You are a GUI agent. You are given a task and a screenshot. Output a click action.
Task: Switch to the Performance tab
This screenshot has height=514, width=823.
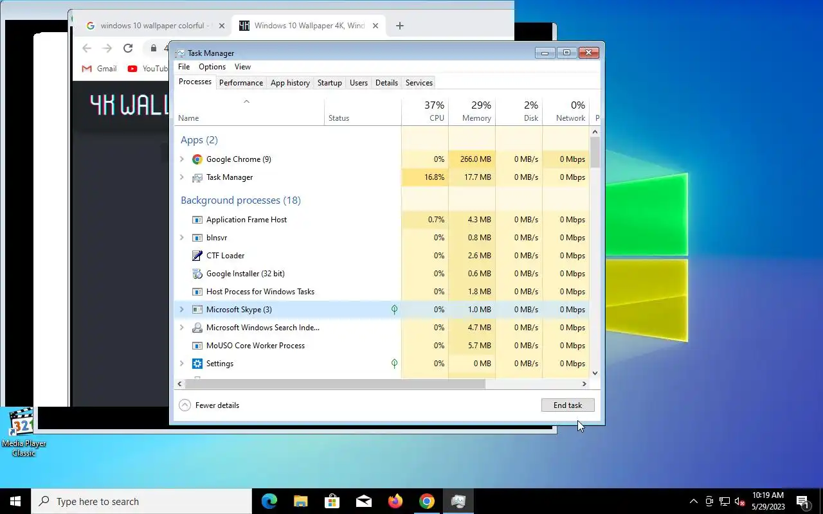(x=241, y=83)
